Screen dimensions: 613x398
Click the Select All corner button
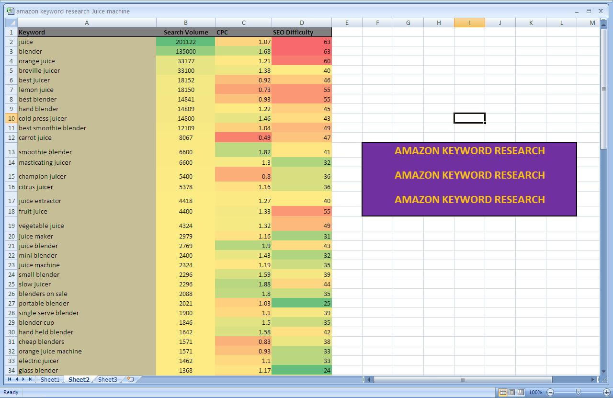coord(11,23)
